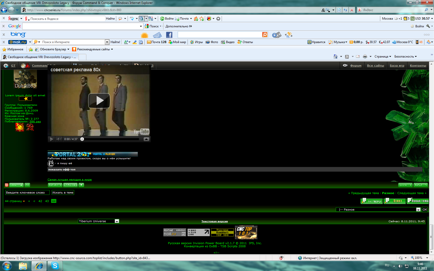This screenshot has width=434, height=271.
Task: Play the YouTube video with the center play button
Action: [x=99, y=101]
